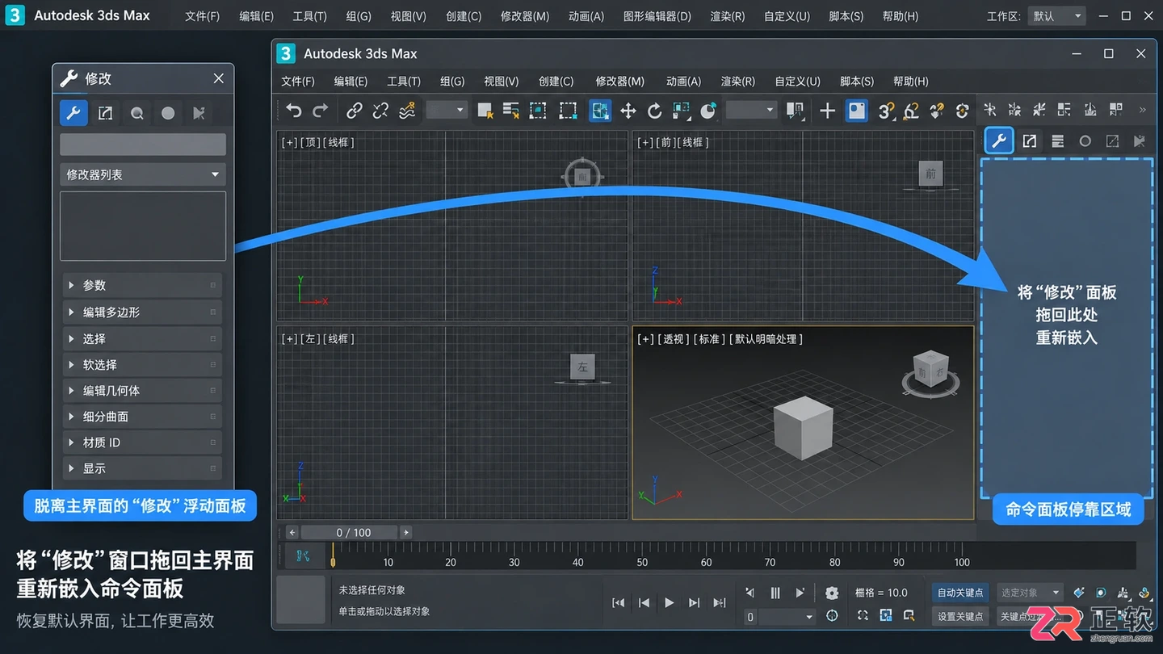Click the ViewCube in the perspective viewport
The height and width of the screenshot is (654, 1163).
pos(930,372)
